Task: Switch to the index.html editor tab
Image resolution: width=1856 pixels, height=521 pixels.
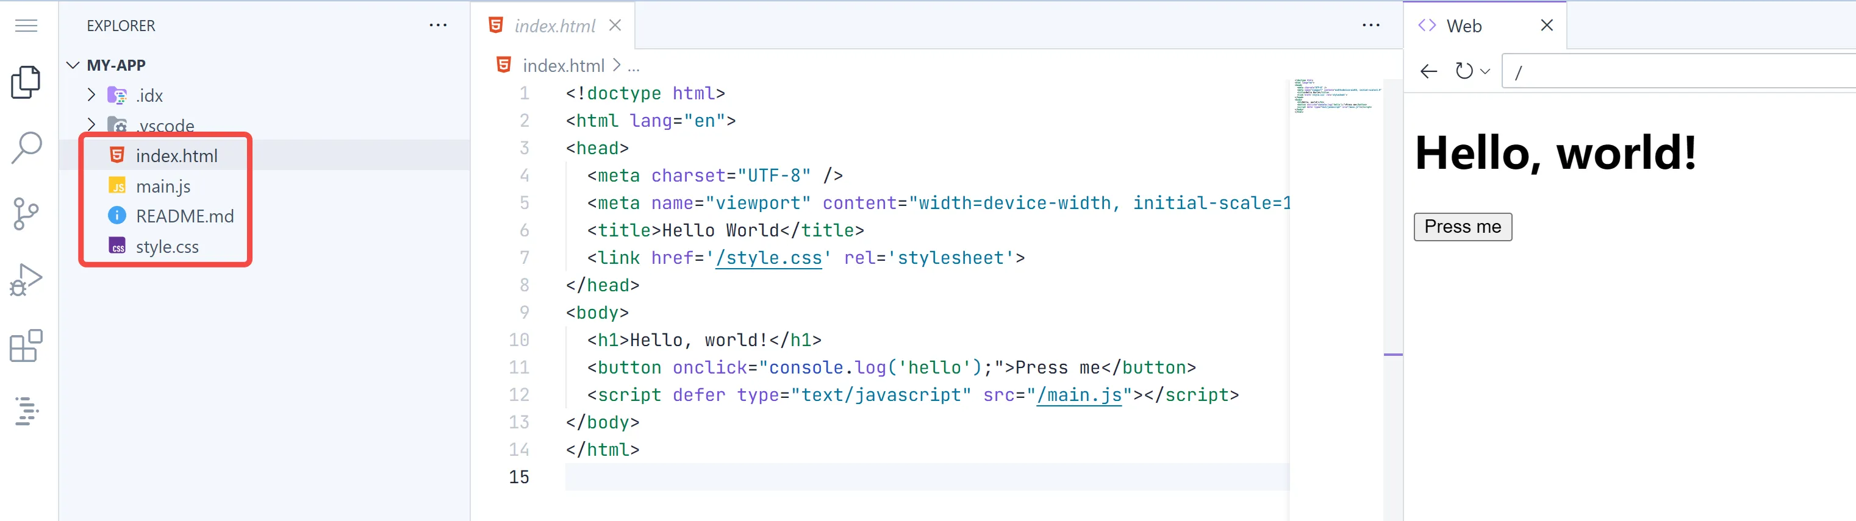Action: point(553,26)
